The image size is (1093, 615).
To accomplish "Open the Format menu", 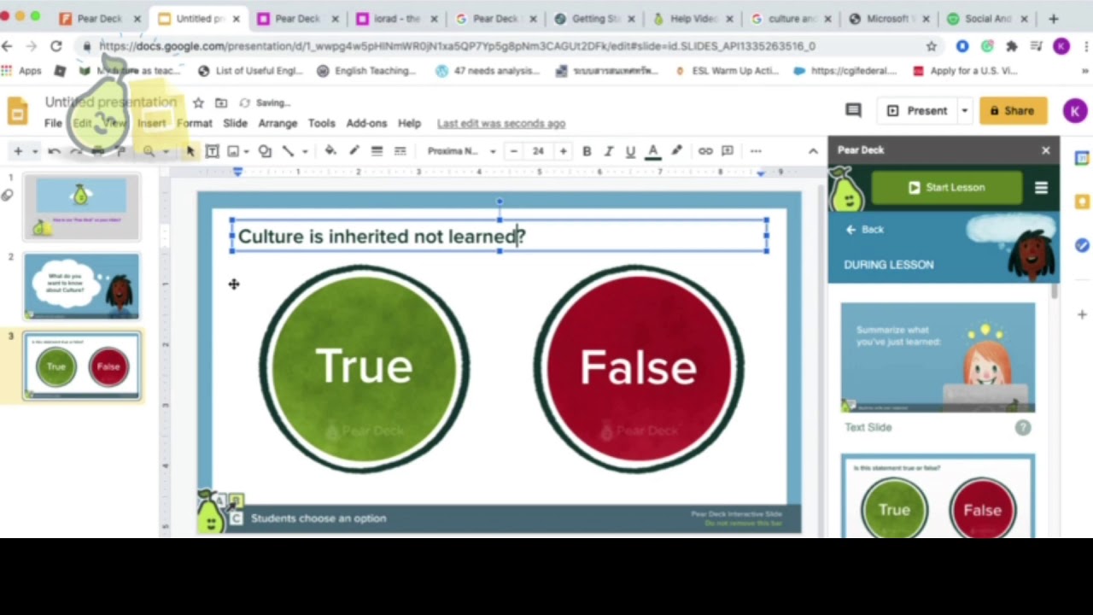I will click(x=194, y=123).
